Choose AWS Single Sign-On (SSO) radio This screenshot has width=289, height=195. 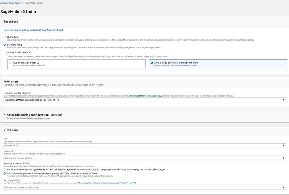[10, 63]
